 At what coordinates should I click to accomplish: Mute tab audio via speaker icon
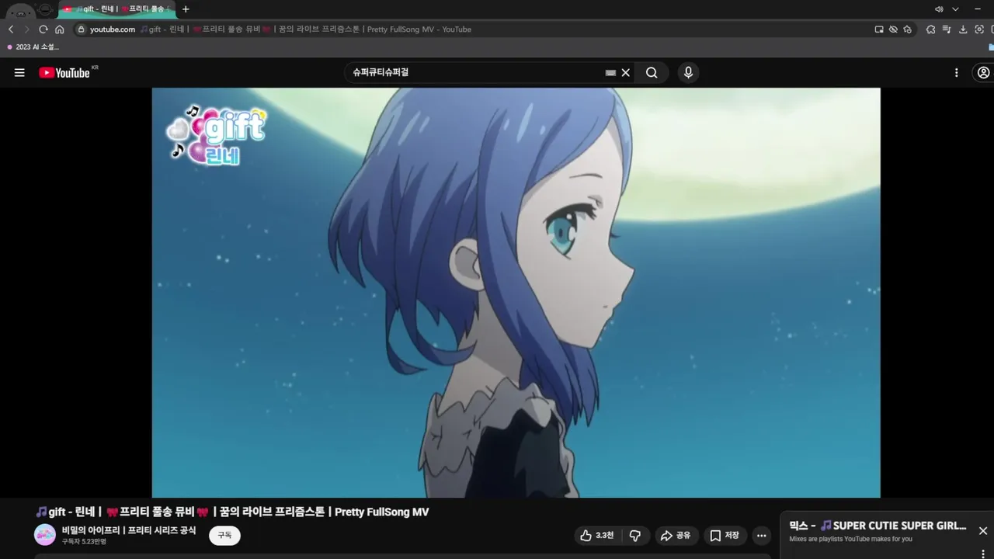[939, 9]
